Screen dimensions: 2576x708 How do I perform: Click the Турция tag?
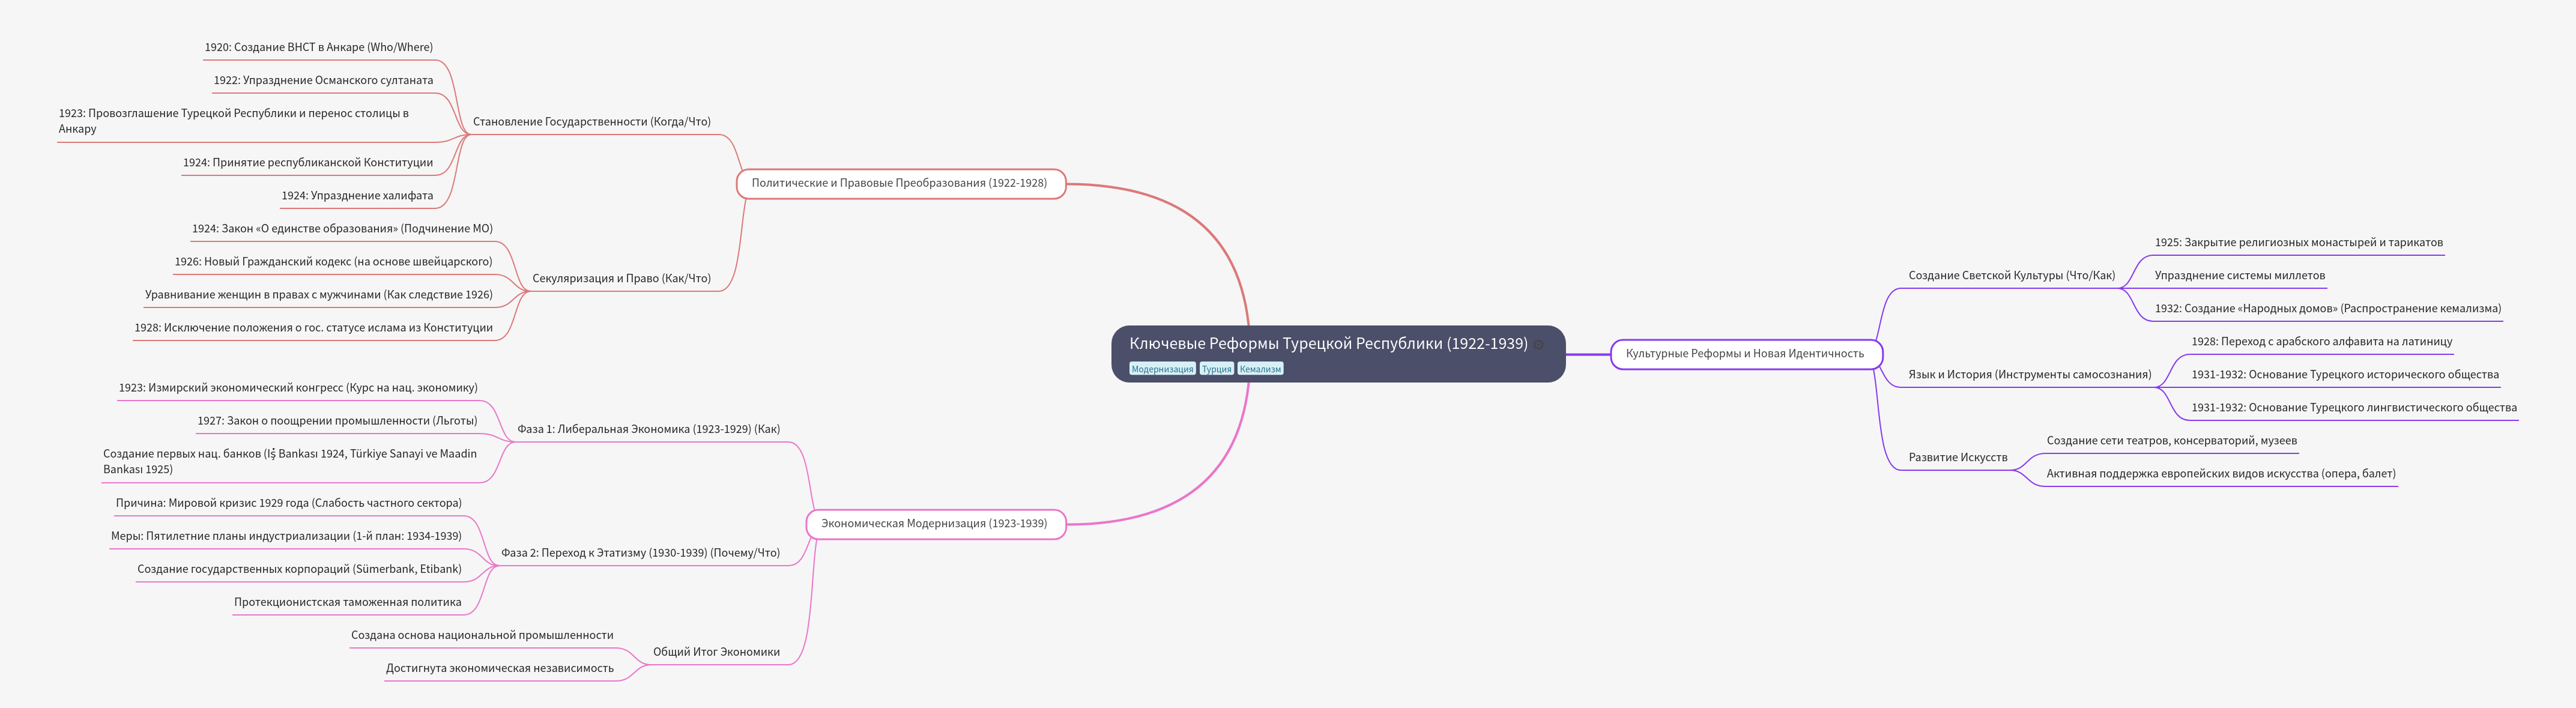click(x=1216, y=369)
